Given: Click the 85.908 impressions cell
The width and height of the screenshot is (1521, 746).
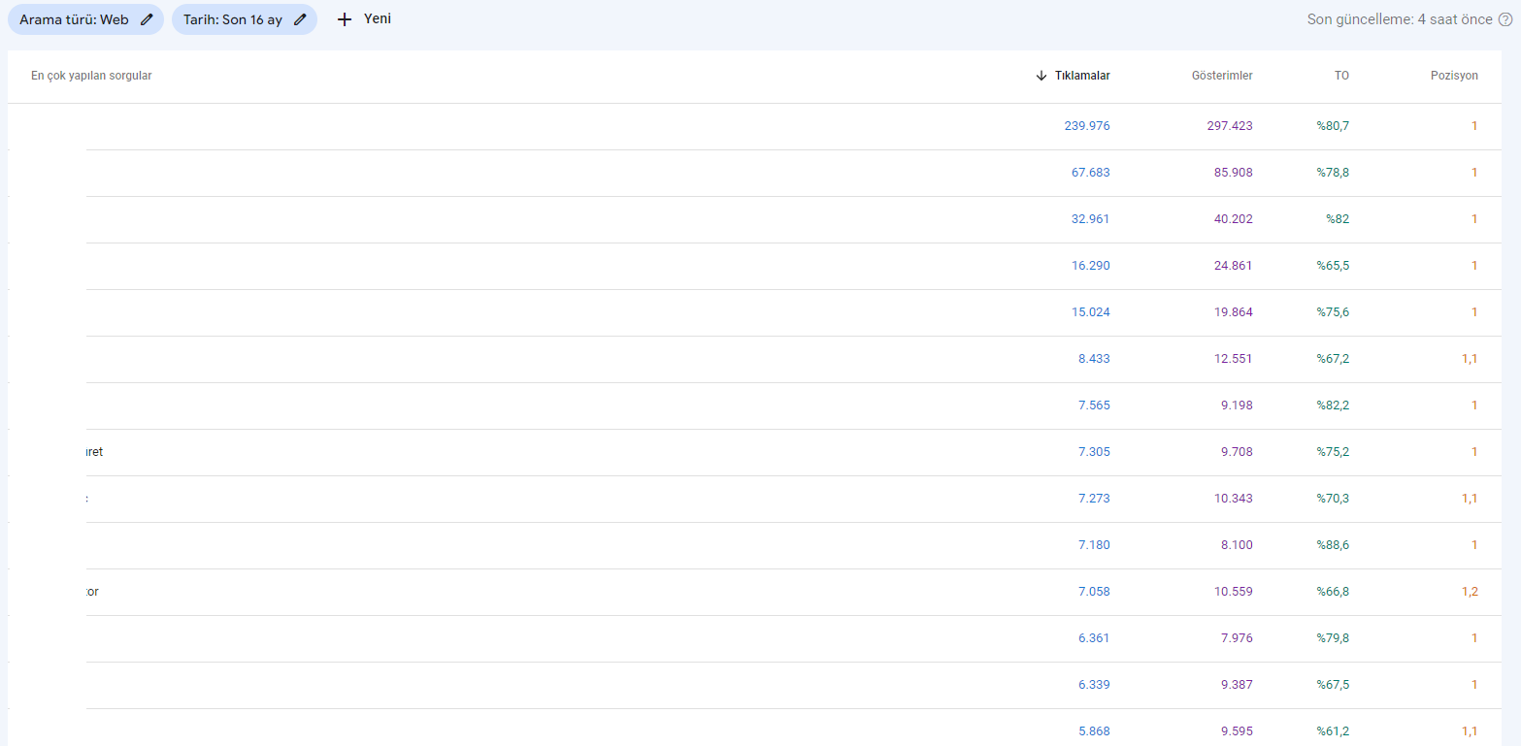Looking at the screenshot, I should [x=1234, y=173].
